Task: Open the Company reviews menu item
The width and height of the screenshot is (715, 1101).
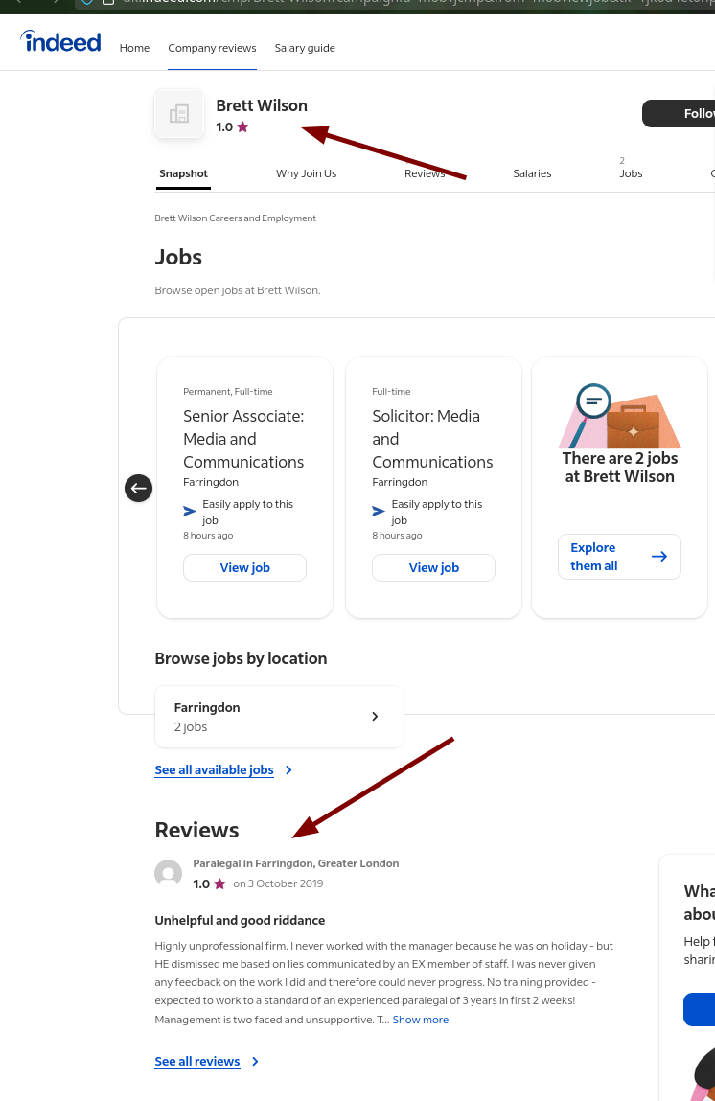Action: point(212,48)
